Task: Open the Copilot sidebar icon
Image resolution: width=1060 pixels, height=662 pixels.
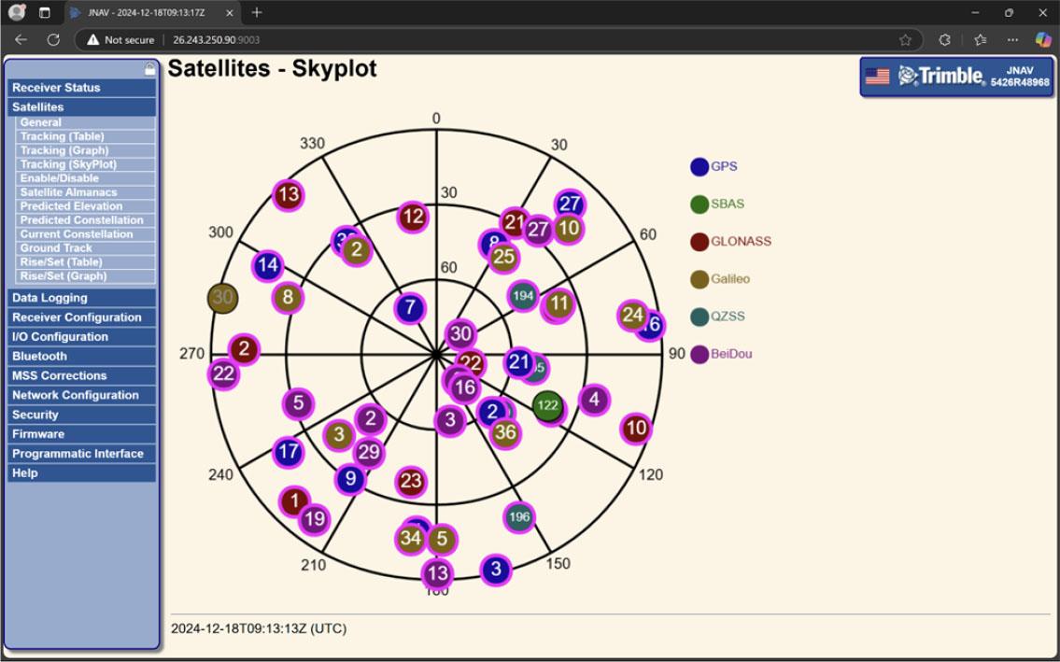Action: pos(1043,39)
